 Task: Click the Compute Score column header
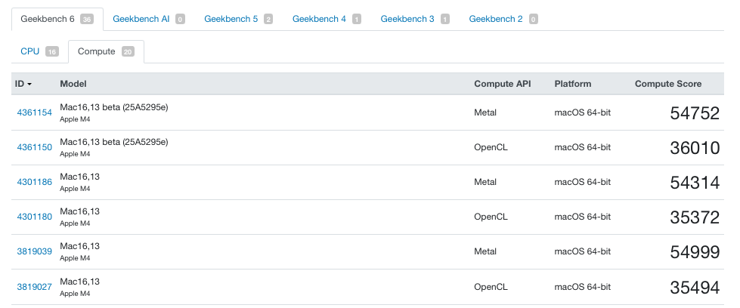coord(667,84)
